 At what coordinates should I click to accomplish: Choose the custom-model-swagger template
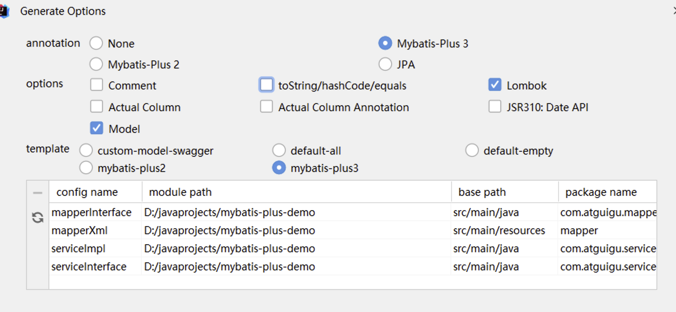click(x=86, y=150)
